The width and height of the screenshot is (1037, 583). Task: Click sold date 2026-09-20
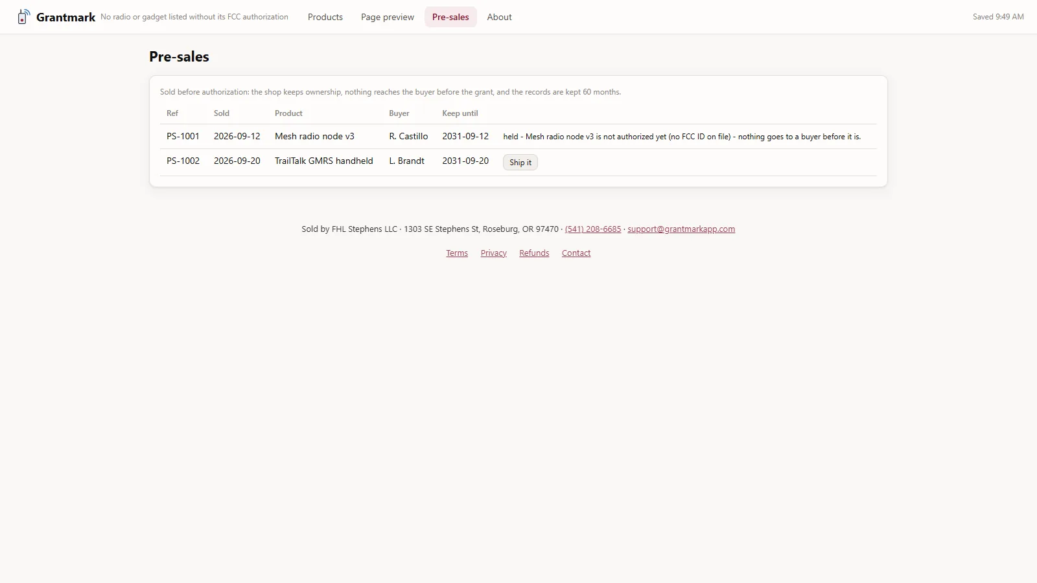coord(237,161)
